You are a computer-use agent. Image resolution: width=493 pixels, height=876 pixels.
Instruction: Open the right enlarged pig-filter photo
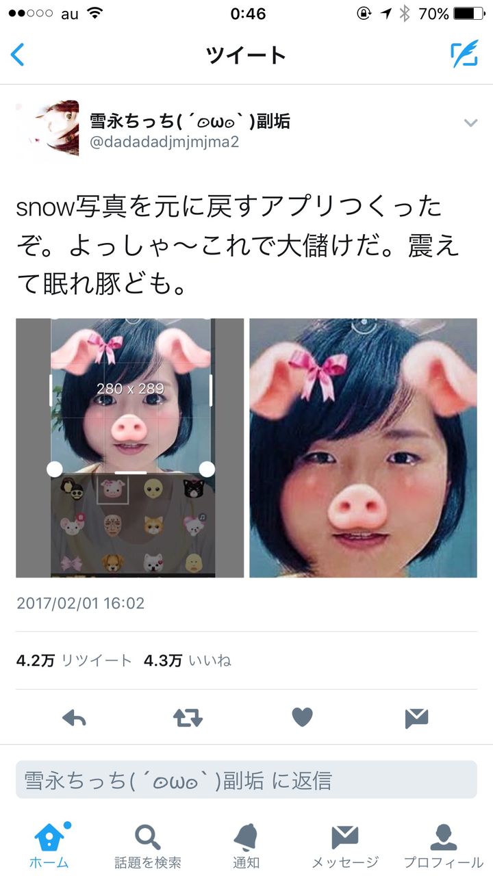(x=363, y=448)
